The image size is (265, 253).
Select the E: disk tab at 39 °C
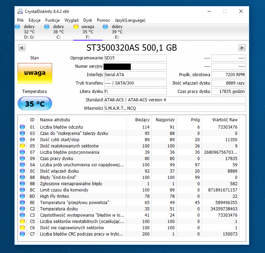(x=117, y=32)
